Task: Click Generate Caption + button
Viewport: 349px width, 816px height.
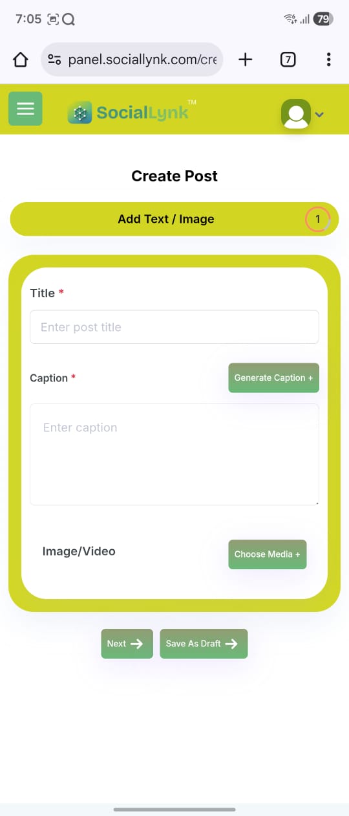Action: pos(273,378)
